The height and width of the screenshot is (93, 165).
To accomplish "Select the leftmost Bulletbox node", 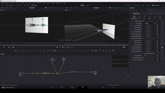I will pyautogui.click(x=20, y=75).
